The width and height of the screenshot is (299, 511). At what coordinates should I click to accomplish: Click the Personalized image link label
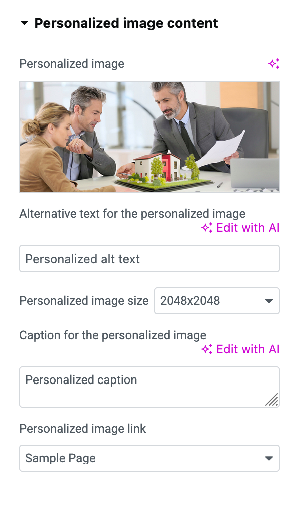click(83, 429)
